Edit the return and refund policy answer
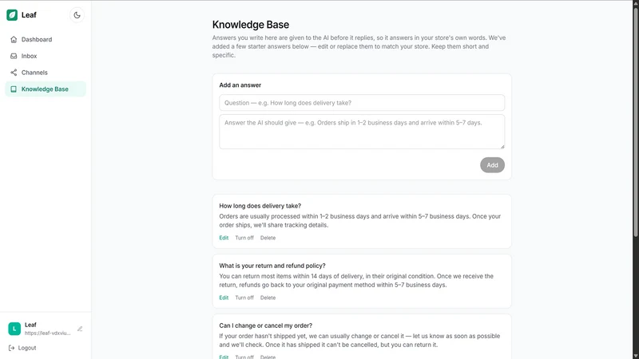This screenshot has width=639, height=359. pyautogui.click(x=224, y=298)
